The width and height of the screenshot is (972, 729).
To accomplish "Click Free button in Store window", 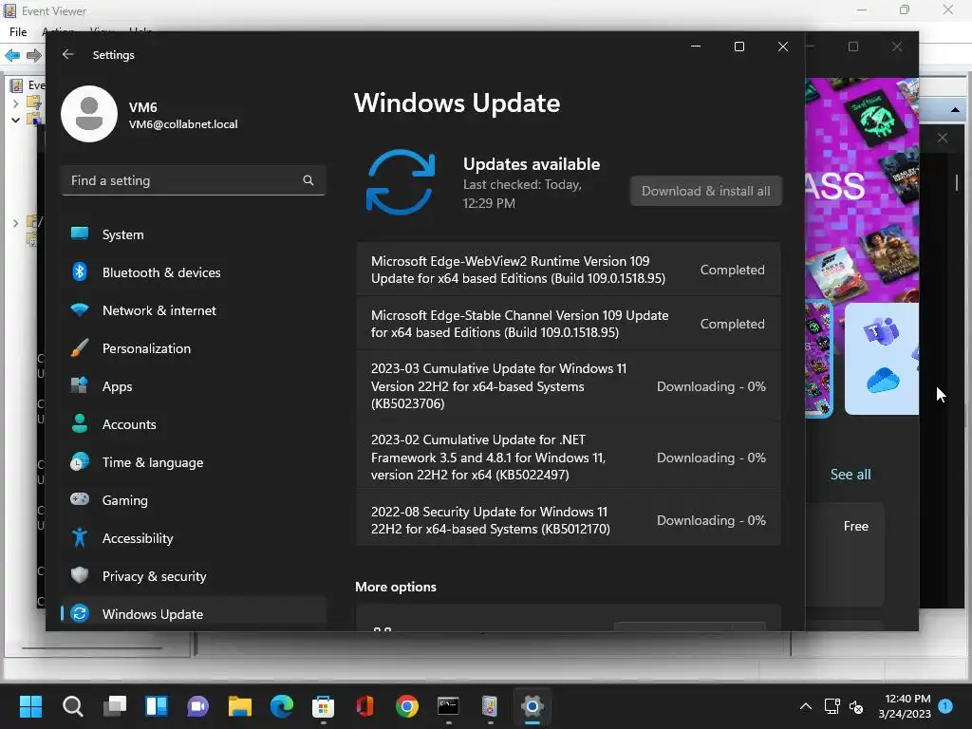I will tap(855, 526).
